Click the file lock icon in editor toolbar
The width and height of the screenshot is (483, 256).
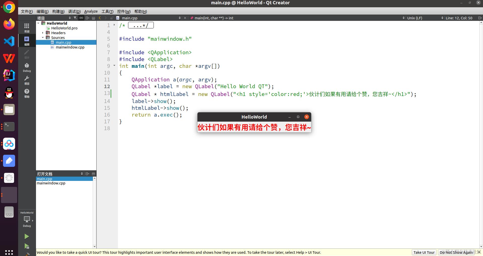click(x=112, y=18)
